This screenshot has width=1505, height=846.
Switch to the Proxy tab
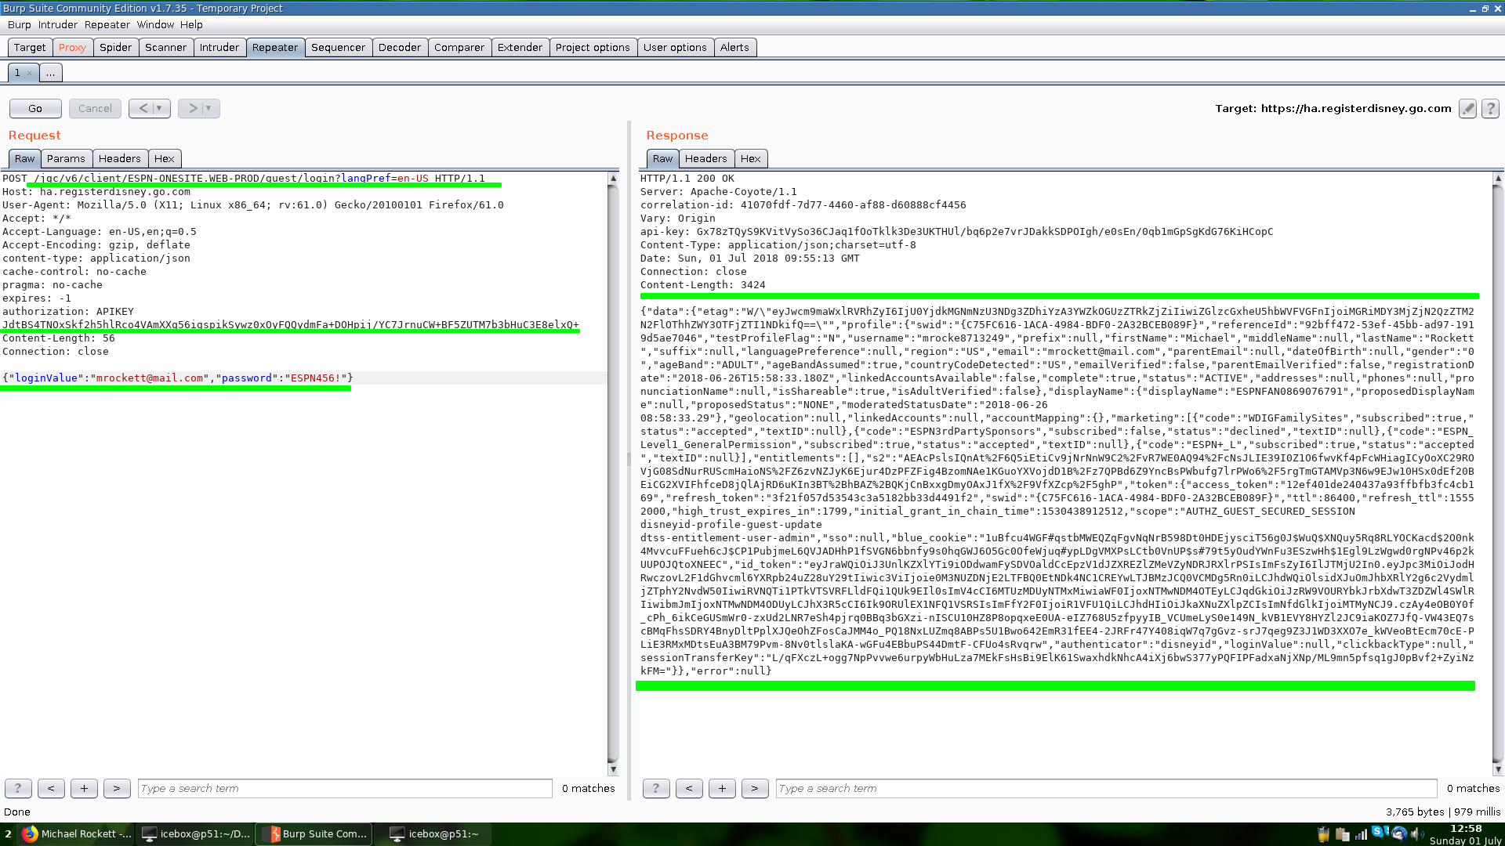coord(72,48)
